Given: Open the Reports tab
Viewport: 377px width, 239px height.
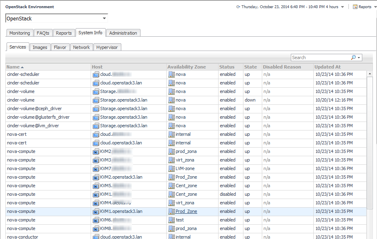Looking at the screenshot, I should click(64, 33).
